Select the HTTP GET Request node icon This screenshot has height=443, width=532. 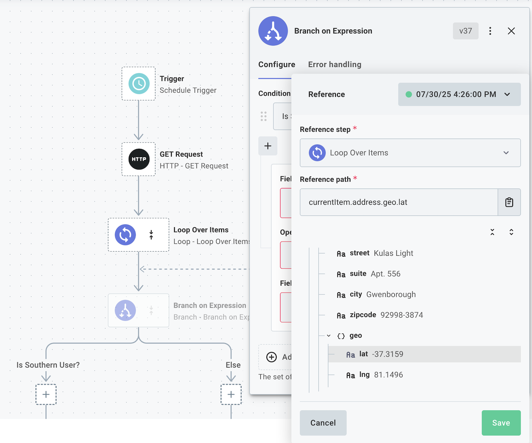coord(139,159)
